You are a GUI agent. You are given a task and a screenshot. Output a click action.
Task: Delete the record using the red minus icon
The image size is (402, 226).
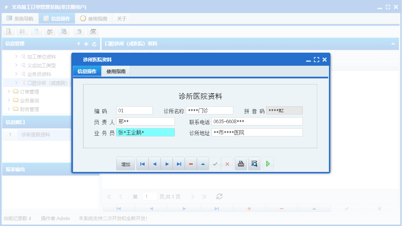click(191, 163)
